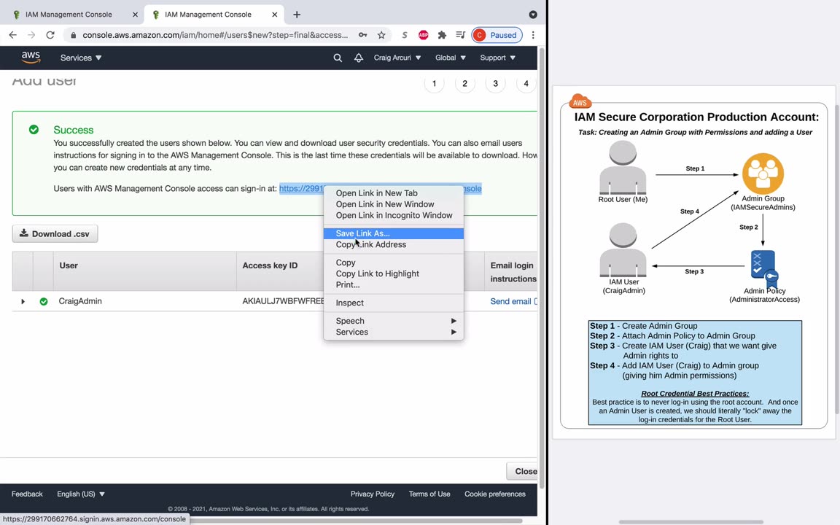The height and width of the screenshot is (525, 840).
Task: Open English (US) language dropdown
Action: (81, 494)
